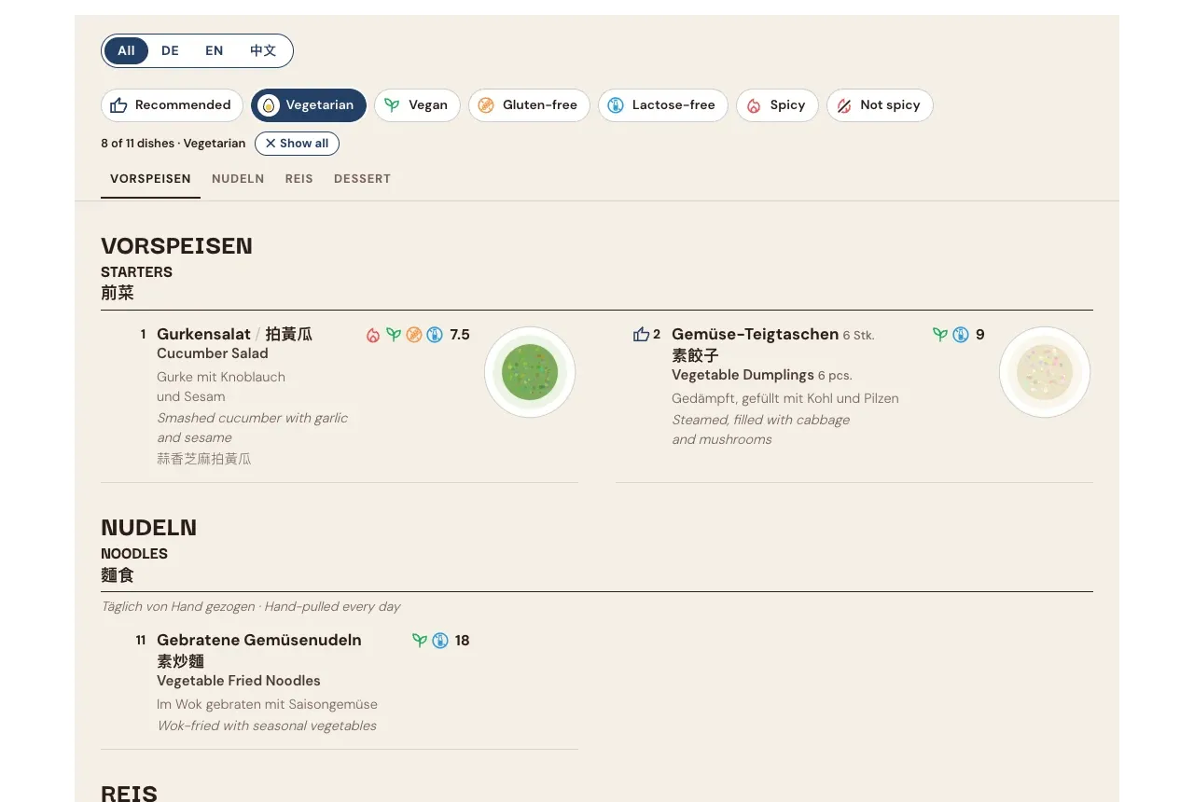Click the Gemüse-Teigtaschen price 9
Viewport: 1194px width, 802px height.
[979, 335]
